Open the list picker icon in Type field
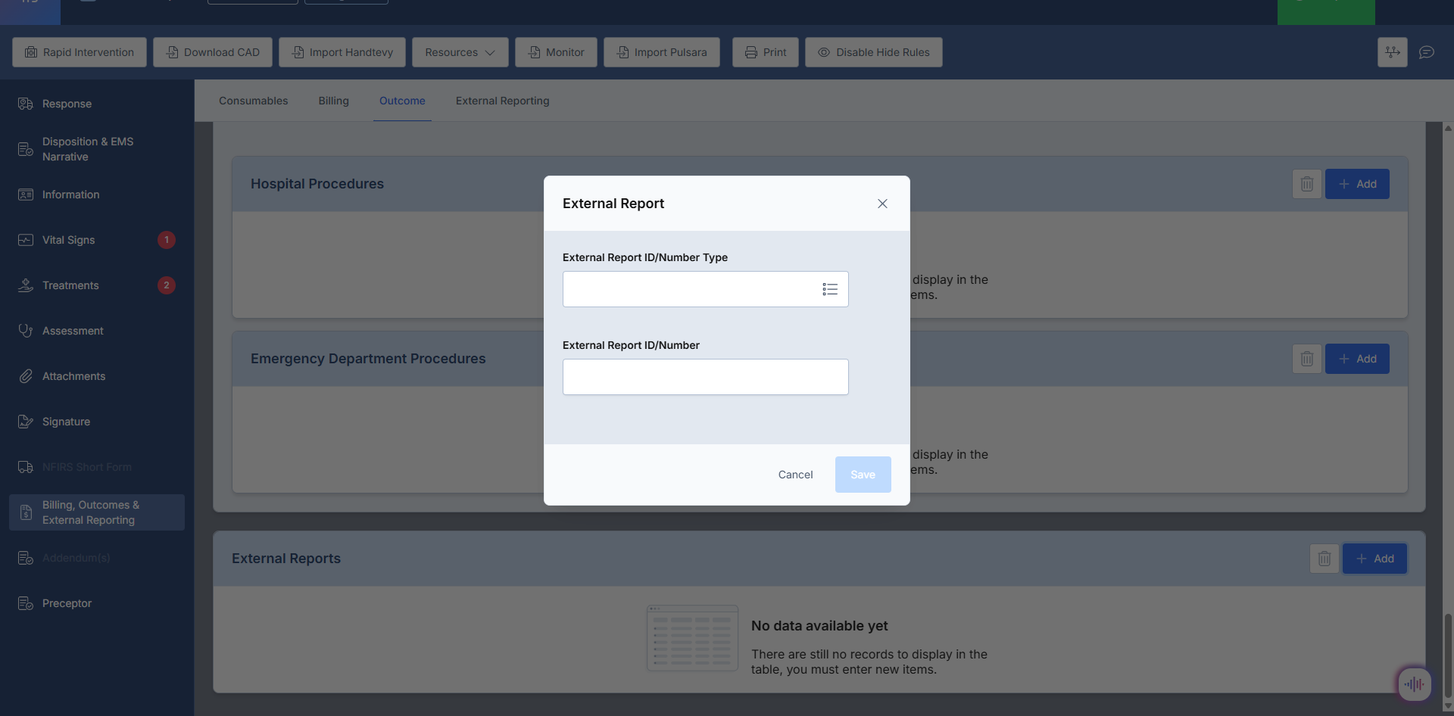The height and width of the screenshot is (716, 1454). (829, 289)
